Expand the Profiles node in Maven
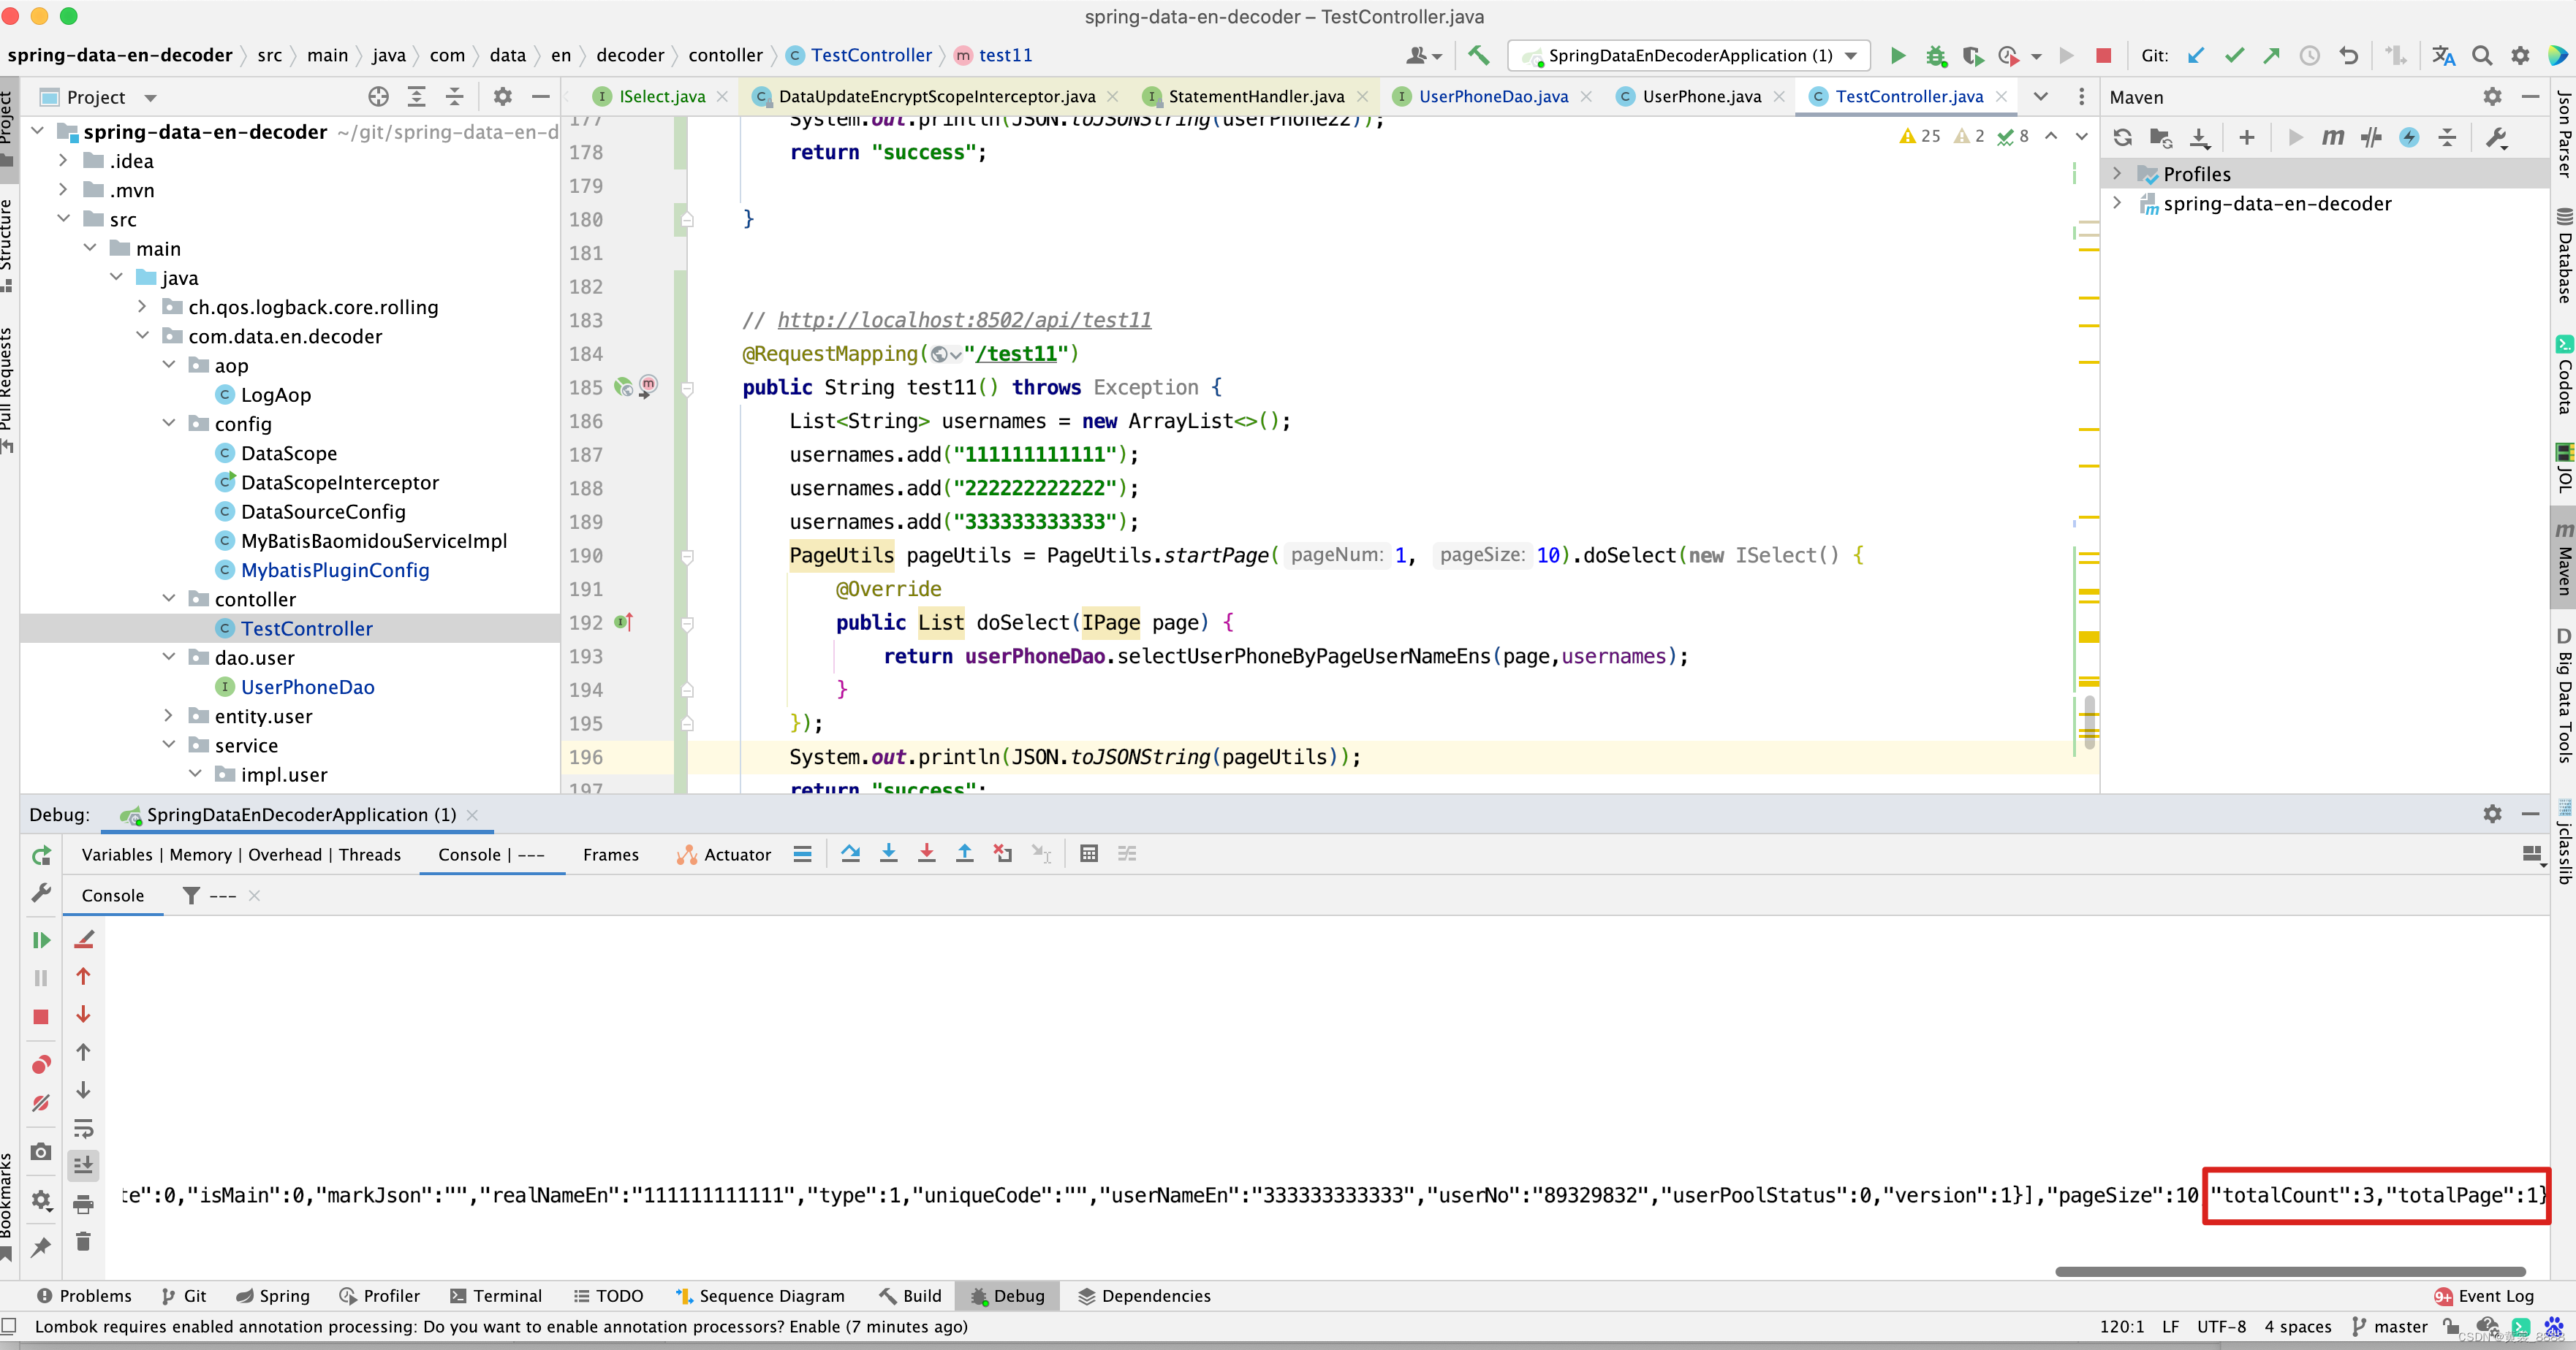The width and height of the screenshot is (2576, 1350). [x=2117, y=174]
